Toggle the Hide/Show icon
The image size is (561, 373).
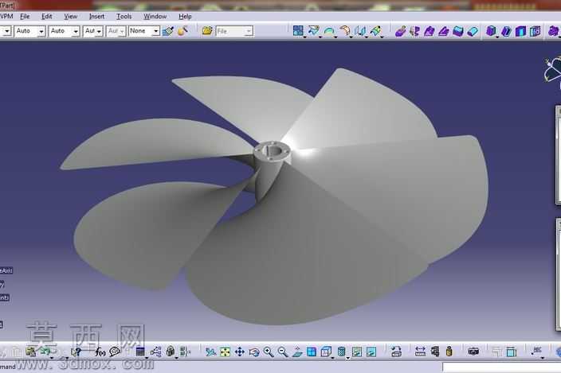[357, 352]
